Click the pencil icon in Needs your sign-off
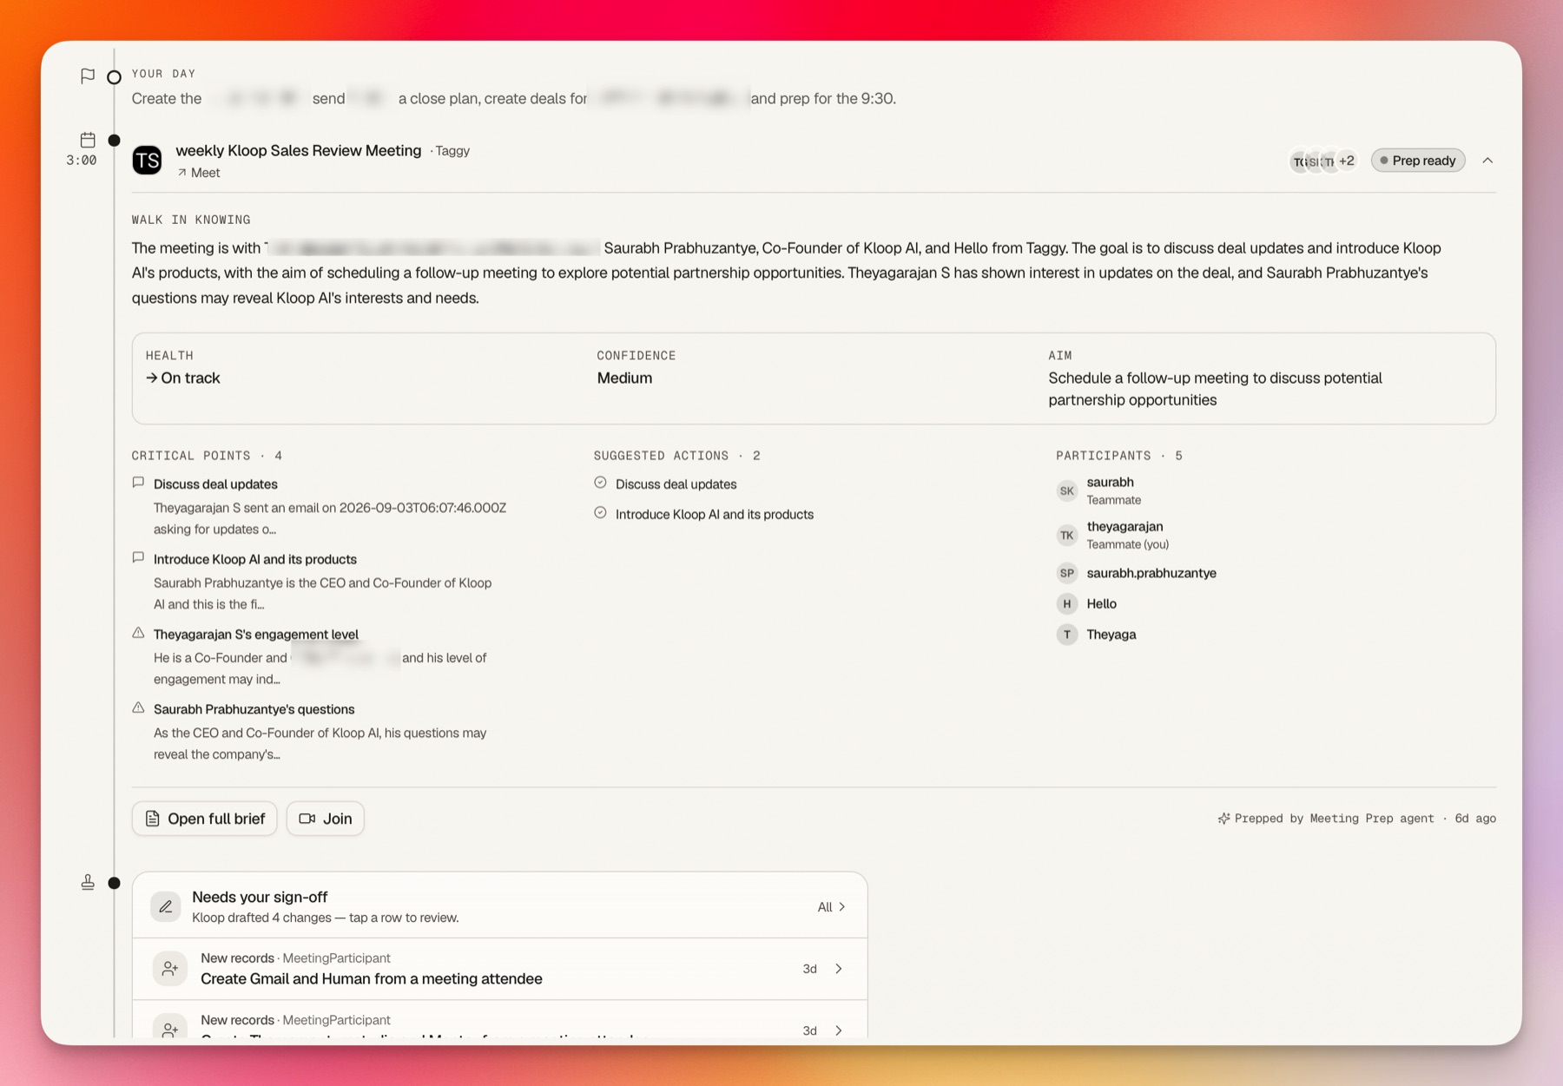This screenshot has height=1086, width=1563. (x=166, y=907)
